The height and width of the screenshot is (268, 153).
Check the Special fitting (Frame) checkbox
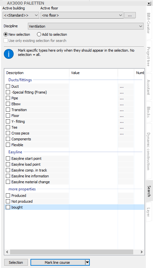pos(8,92)
